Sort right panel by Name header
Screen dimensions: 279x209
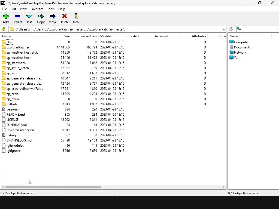(250, 36)
